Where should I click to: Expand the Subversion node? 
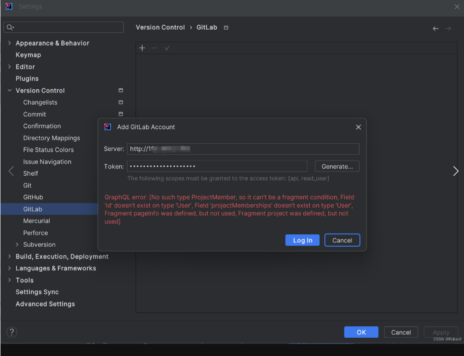tap(17, 244)
